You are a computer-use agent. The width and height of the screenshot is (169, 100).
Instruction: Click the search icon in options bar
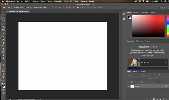point(160,7)
